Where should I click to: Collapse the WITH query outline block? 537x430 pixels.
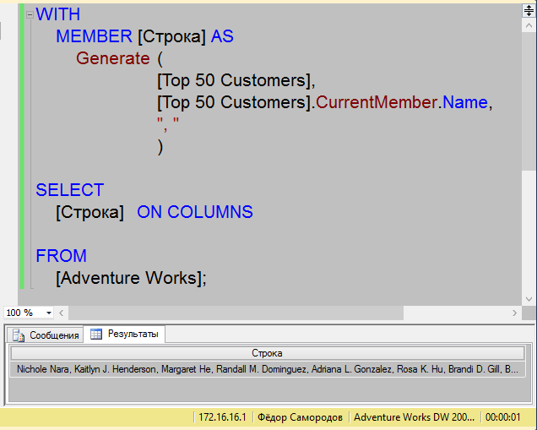point(30,14)
